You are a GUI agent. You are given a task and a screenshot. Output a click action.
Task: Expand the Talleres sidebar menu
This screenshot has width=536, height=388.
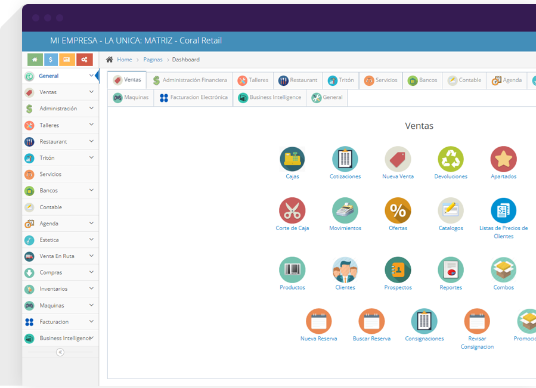click(x=60, y=125)
